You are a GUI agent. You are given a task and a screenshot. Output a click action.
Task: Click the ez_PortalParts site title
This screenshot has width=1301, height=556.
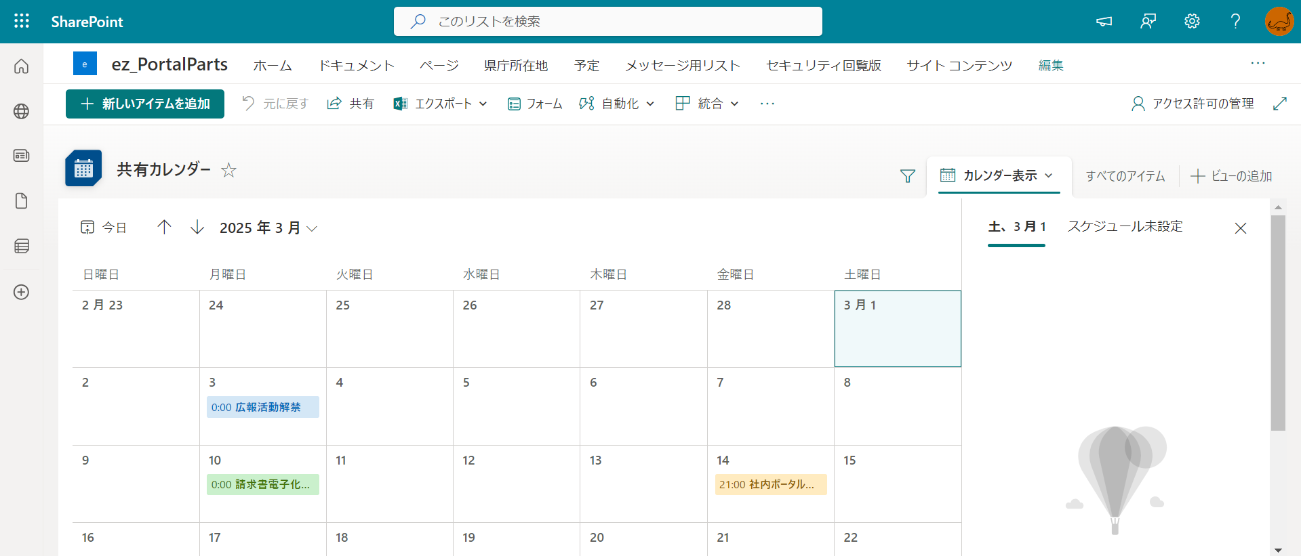[x=169, y=64]
